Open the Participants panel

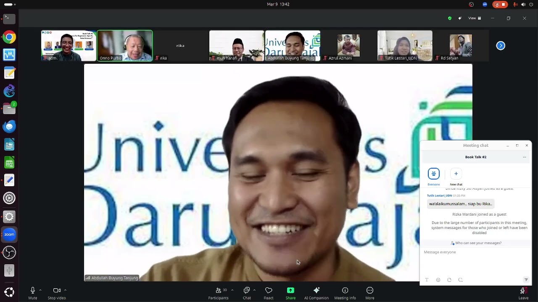(x=218, y=293)
